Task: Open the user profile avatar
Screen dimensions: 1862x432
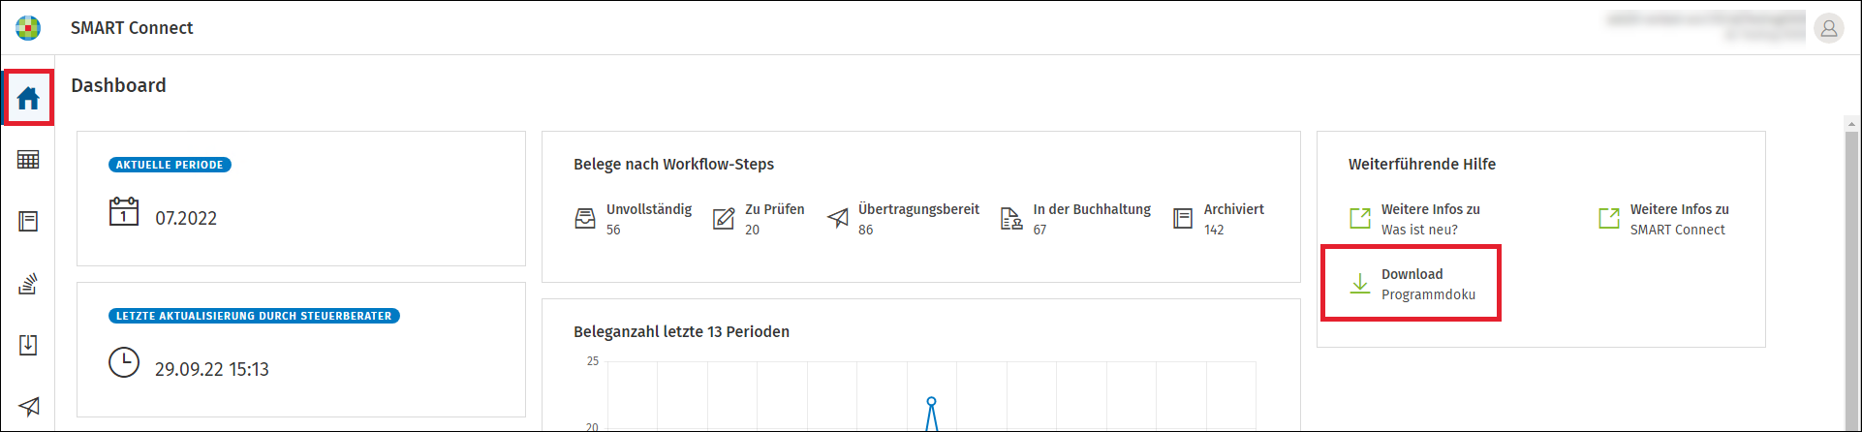Action: pyautogui.click(x=1828, y=28)
